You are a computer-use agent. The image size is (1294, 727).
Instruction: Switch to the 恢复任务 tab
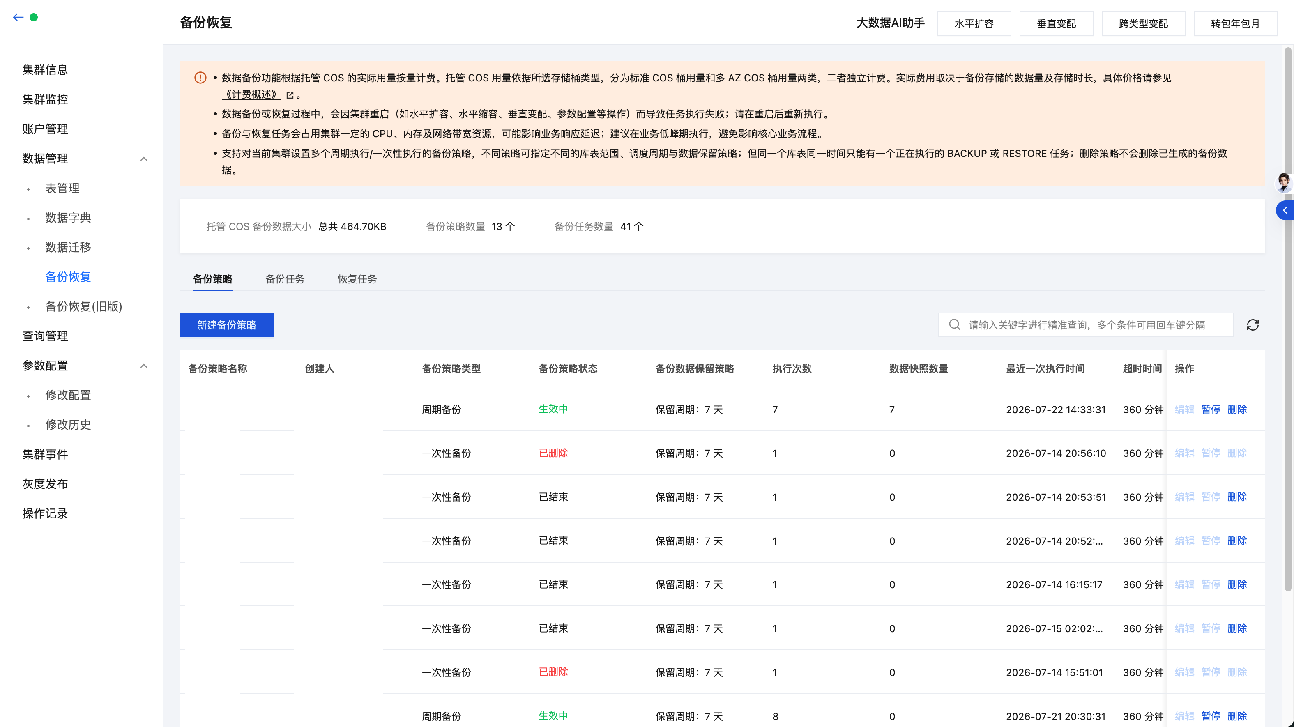[357, 279]
